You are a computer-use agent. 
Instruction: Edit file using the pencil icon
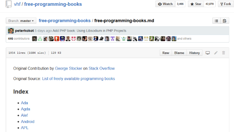(x=216, y=53)
